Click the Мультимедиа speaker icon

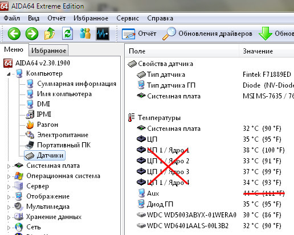coord(19,207)
